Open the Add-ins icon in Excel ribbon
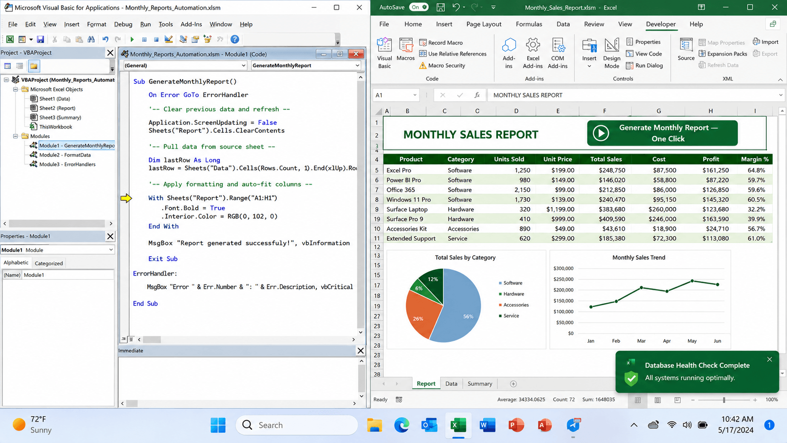This screenshot has height=443, width=787. click(x=509, y=53)
